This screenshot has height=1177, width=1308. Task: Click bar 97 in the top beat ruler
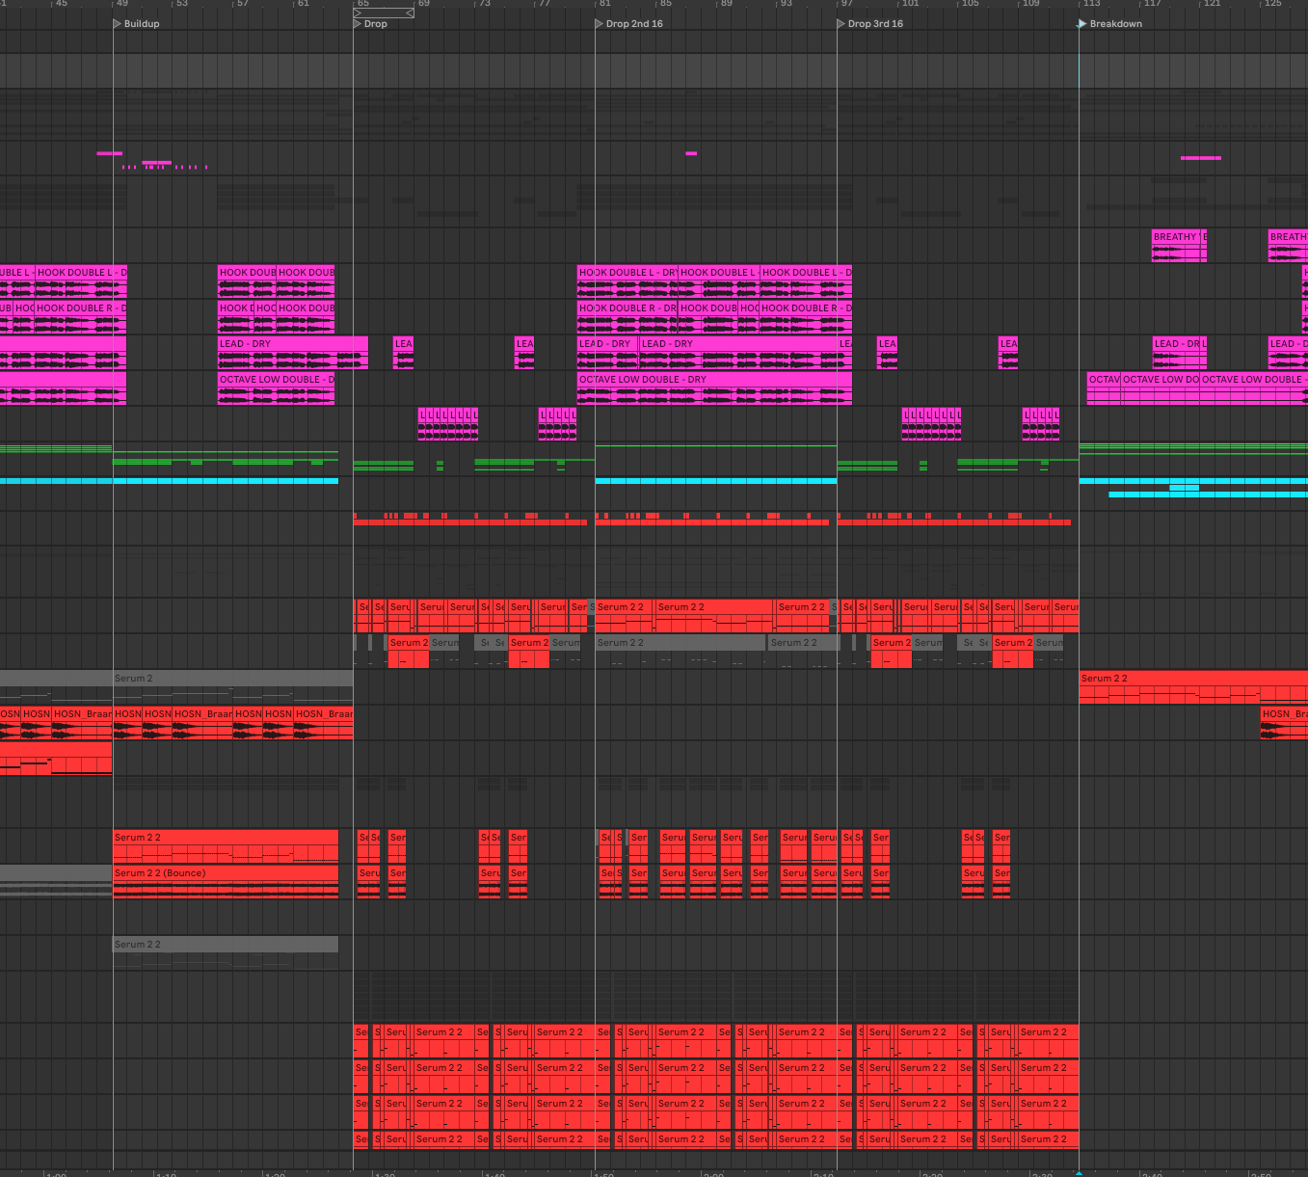point(846,4)
